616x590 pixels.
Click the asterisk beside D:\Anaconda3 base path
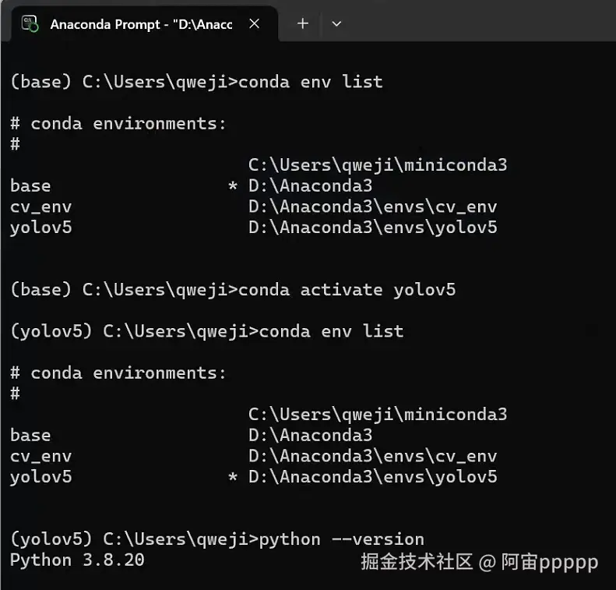click(233, 185)
